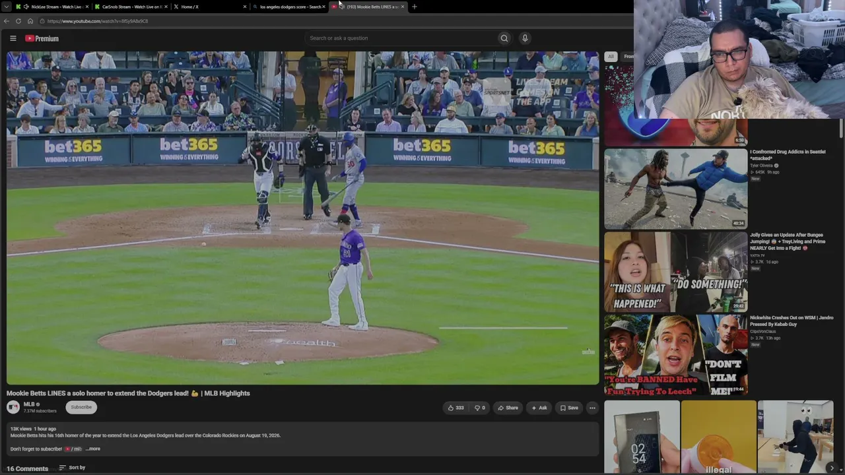Image resolution: width=845 pixels, height=475 pixels.
Task: Subscribe to the MLB channel
Action: [x=81, y=407]
